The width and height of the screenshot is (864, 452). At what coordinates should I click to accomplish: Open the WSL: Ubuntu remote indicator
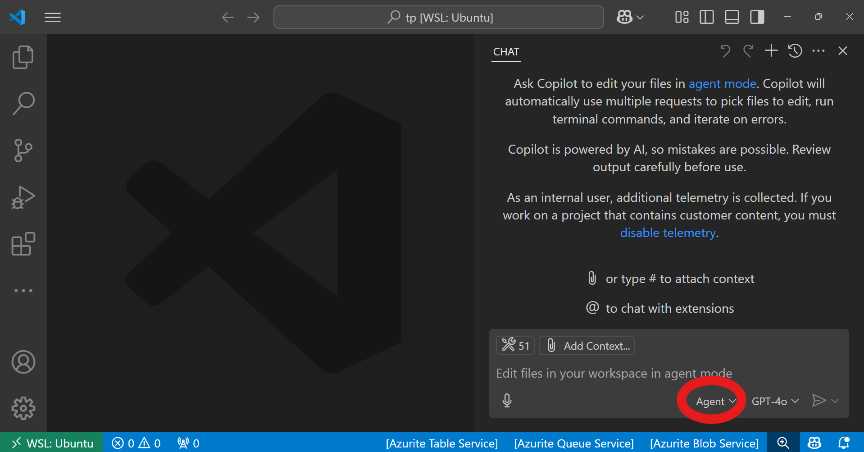coord(52,443)
